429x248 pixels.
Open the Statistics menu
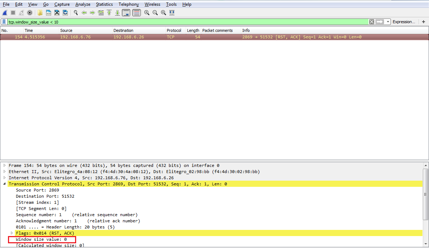[x=104, y=4]
